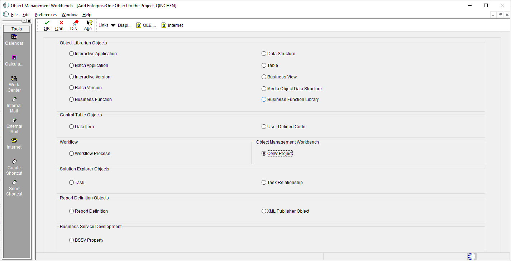Select the BSSV Property radio button
The image size is (511, 261).
(71, 240)
